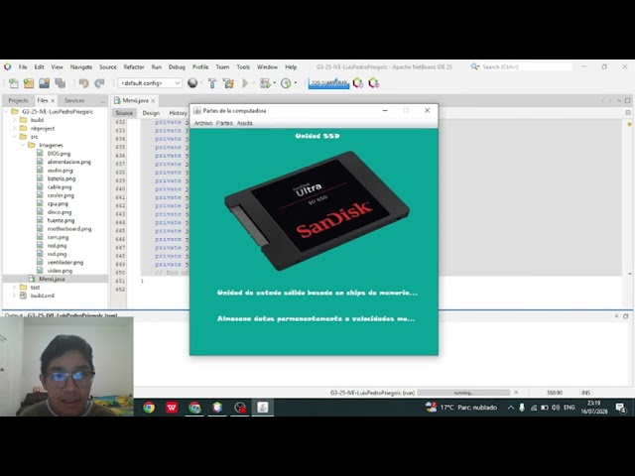
Task: Click the green Run Project arrow
Action: coord(245,83)
